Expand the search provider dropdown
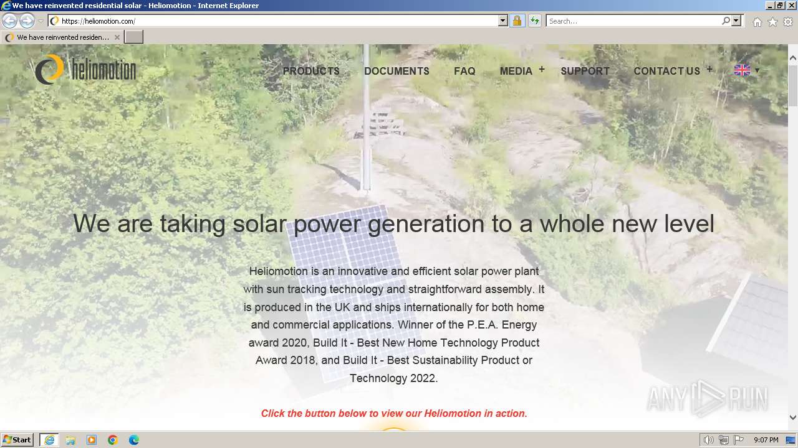The image size is (798, 448). pyautogui.click(x=736, y=21)
